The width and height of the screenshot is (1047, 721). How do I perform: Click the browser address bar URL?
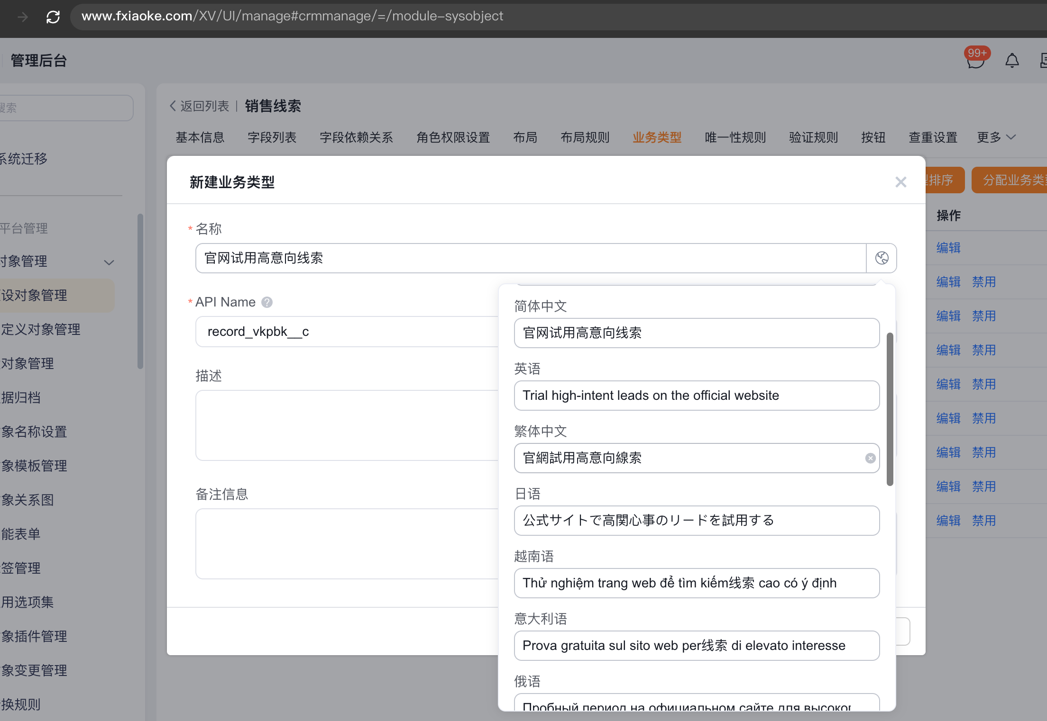292,17
